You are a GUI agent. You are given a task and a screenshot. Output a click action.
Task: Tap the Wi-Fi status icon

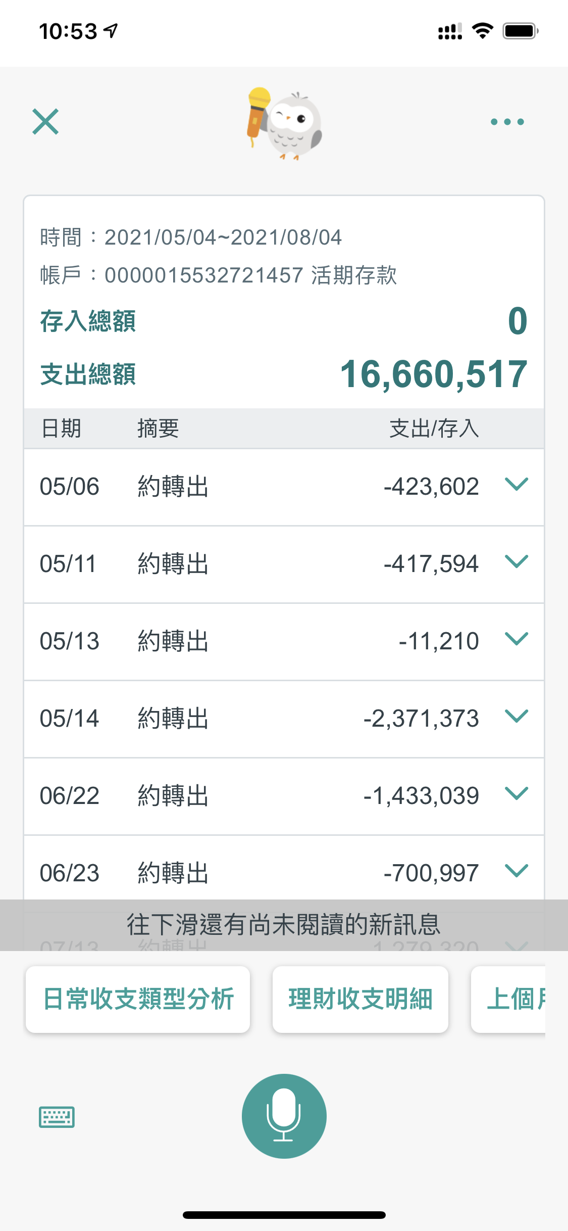pyautogui.click(x=482, y=31)
